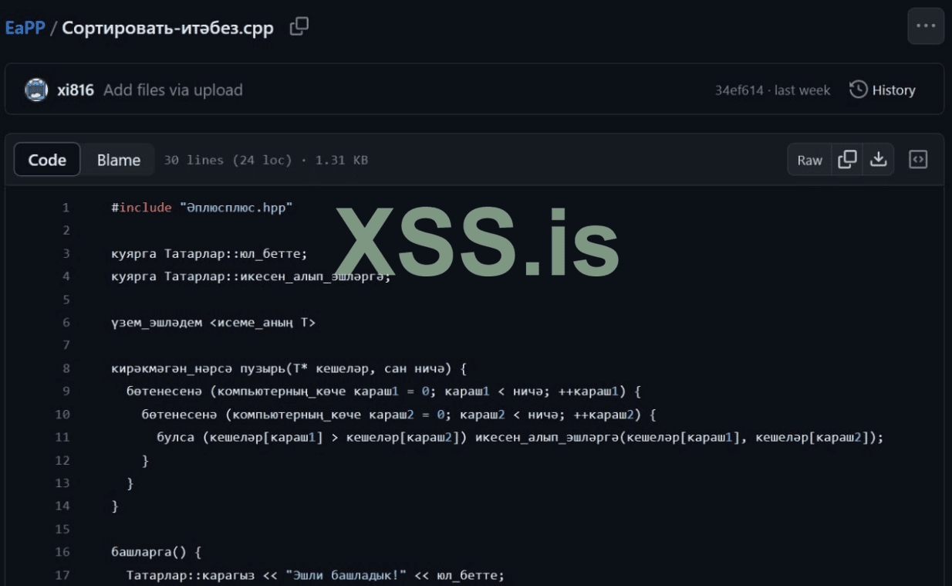Click 'булса' keyword on line 11
Image resolution: width=952 pixels, height=586 pixels.
[176, 437]
